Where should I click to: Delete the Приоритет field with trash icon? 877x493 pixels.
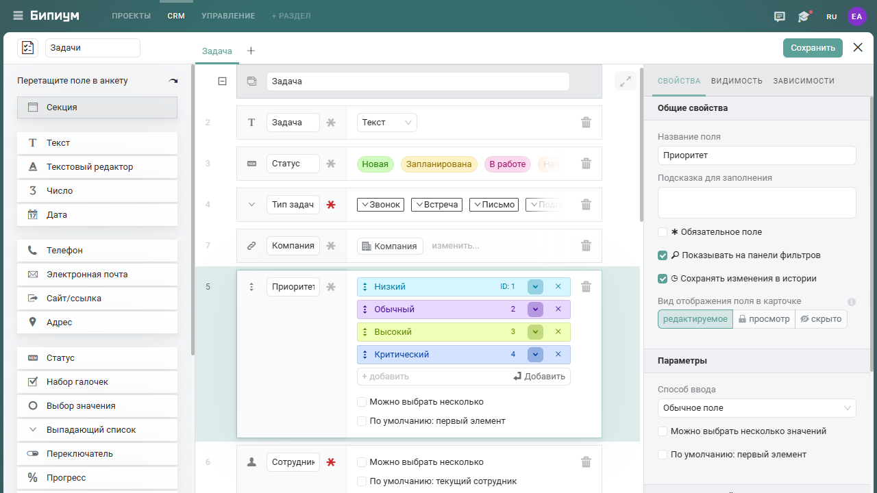[586, 287]
